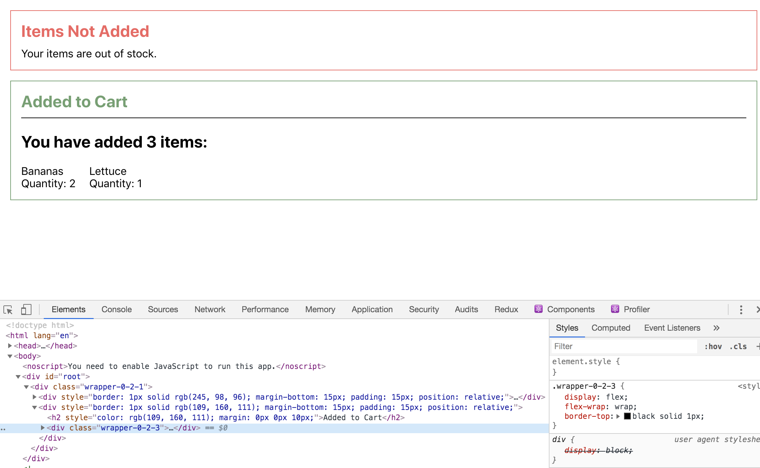Click the Lettuce item name
This screenshot has height=468, width=760.
pyautogui.click(x=108, y=171)
